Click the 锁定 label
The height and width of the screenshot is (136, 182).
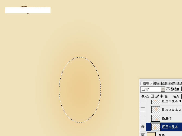[145, 96]
